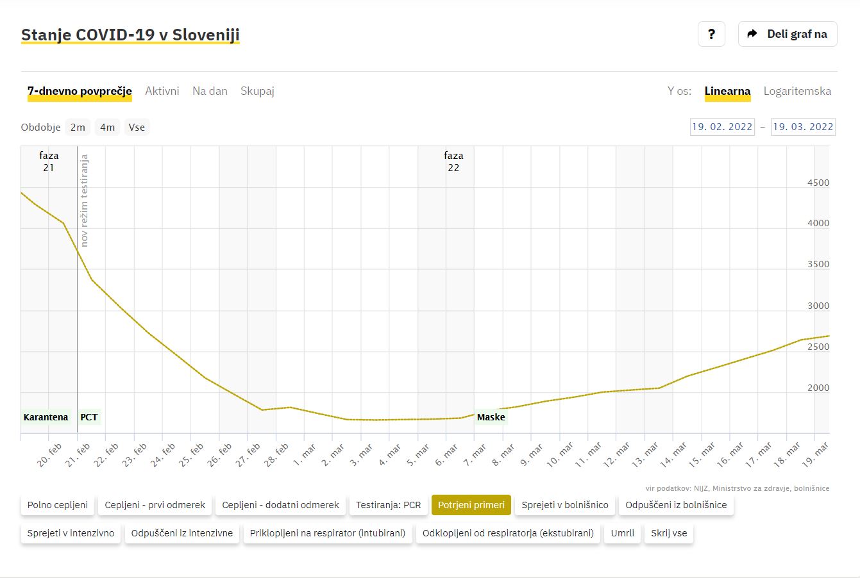Select the Na dan tab
This screenshot has height=578, width=860.
coord(210,91)
